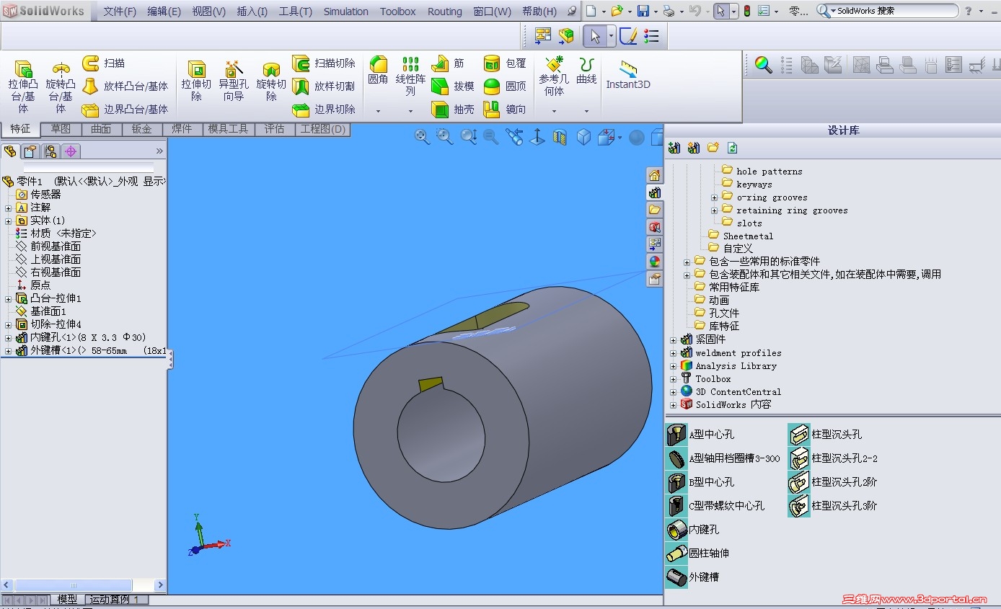The image size is (1001, 609).
Task: Open the PropertyManager tab icon
Action: [x=30, y=151]
